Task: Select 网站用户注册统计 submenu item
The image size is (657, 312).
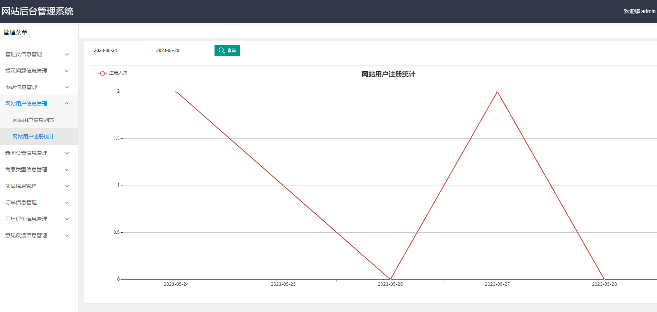Action: point(33,137)
